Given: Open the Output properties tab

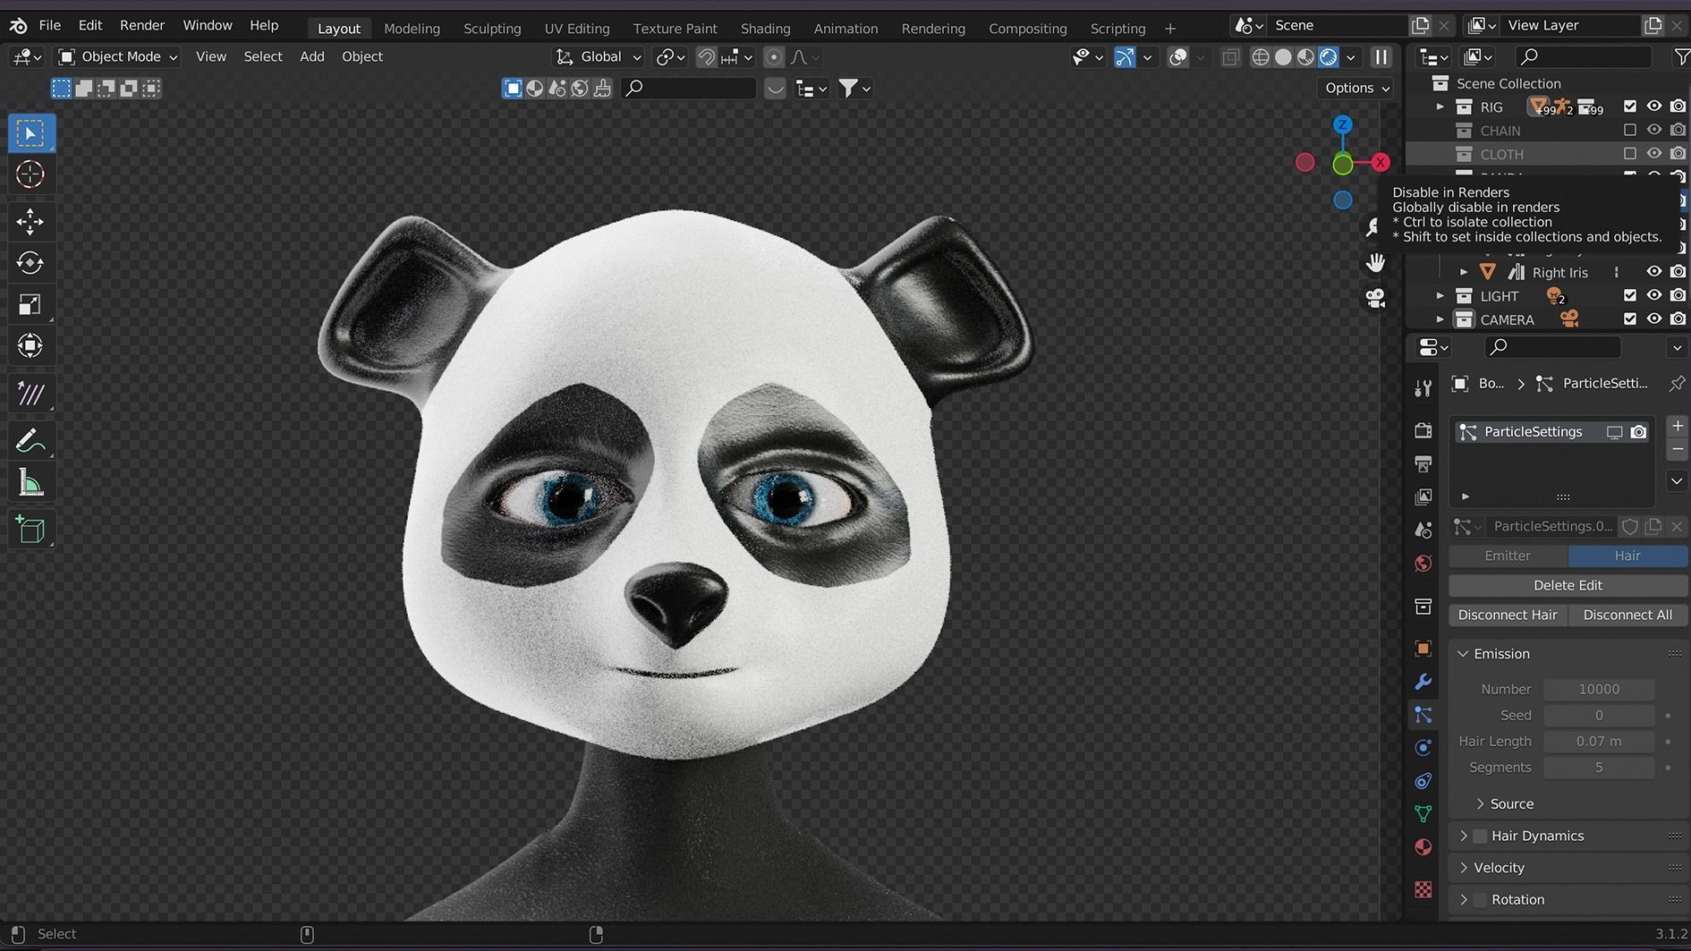Looking at the screenshot, I should coord(1423,463).
